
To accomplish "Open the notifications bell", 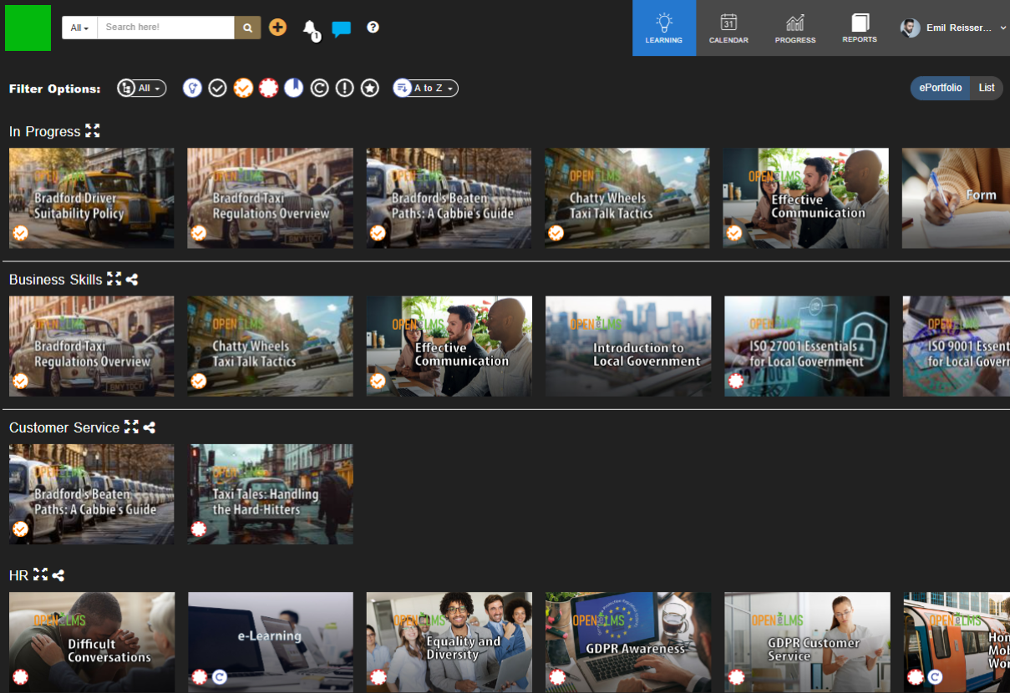I will [310, 29].
